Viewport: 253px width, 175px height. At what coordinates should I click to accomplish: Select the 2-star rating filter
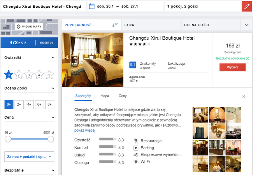(x=19, y=75)
